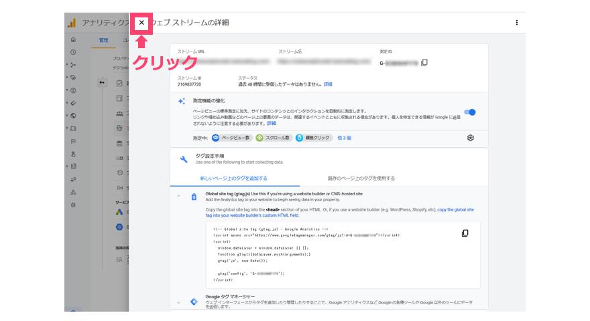This screenshot has width=590, height=321.
Task: Open the history clock icon in the admin column
Action: (x=119, y=173)
